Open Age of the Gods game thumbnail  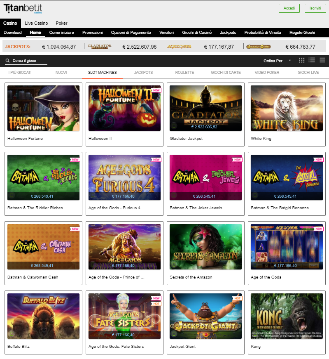287,247
